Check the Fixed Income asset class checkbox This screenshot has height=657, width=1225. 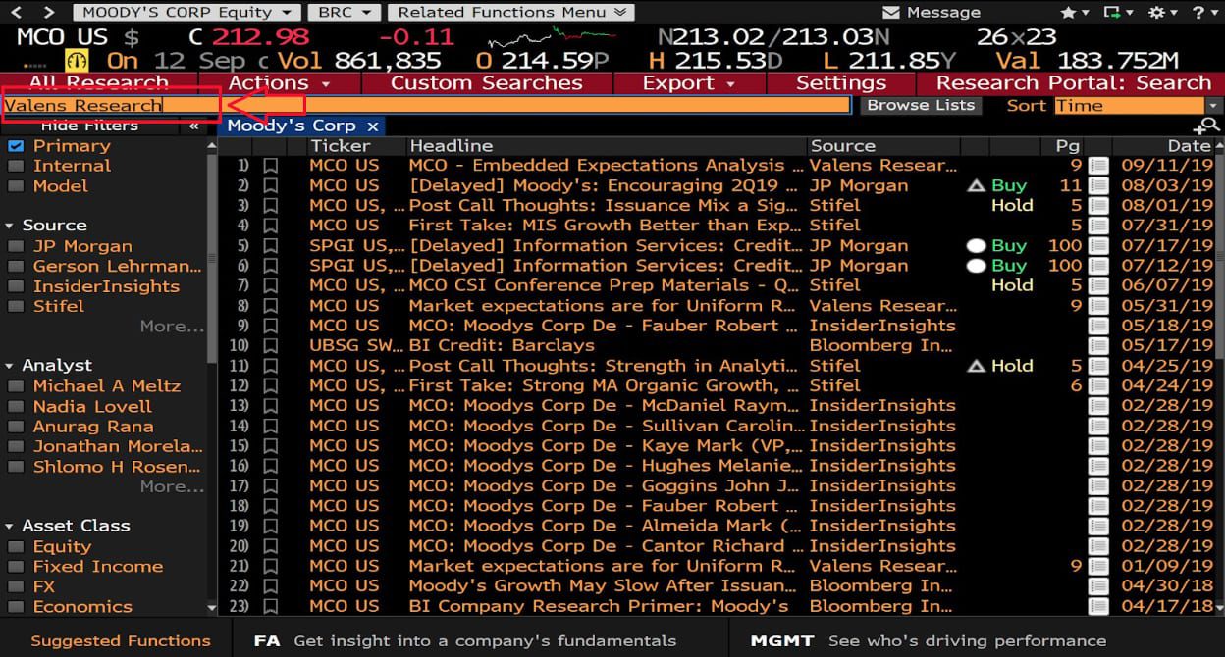click(15, 567)
